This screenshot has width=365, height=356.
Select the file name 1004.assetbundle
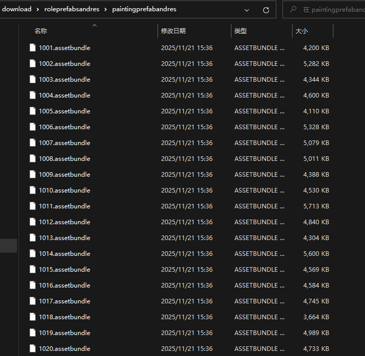(x=64, y=96)
